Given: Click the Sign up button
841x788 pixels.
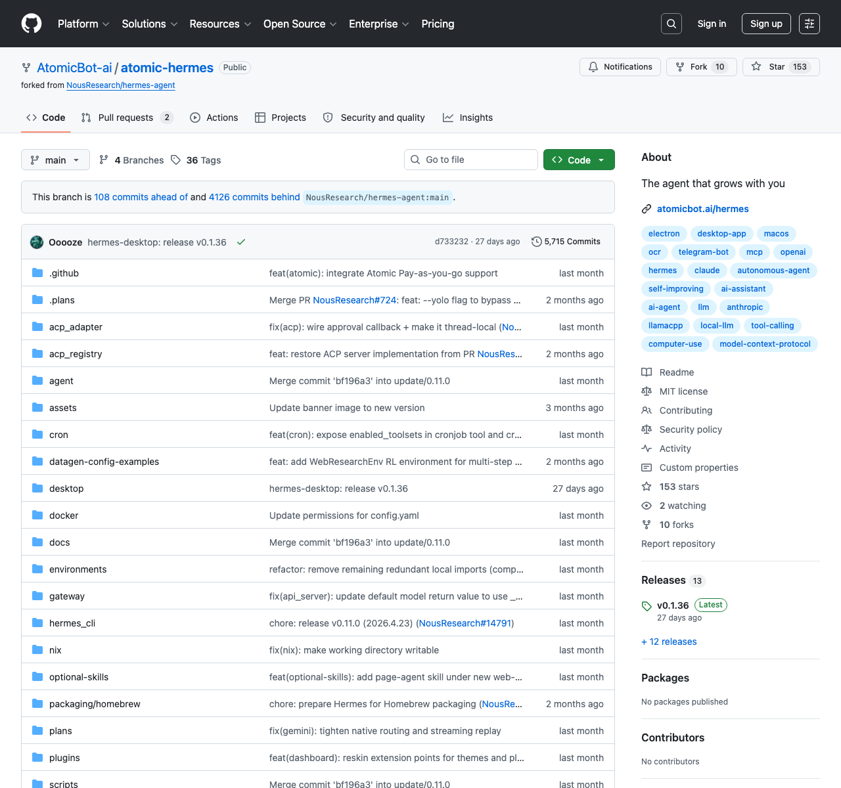Looking at the screenshot, I should point(766,24).
